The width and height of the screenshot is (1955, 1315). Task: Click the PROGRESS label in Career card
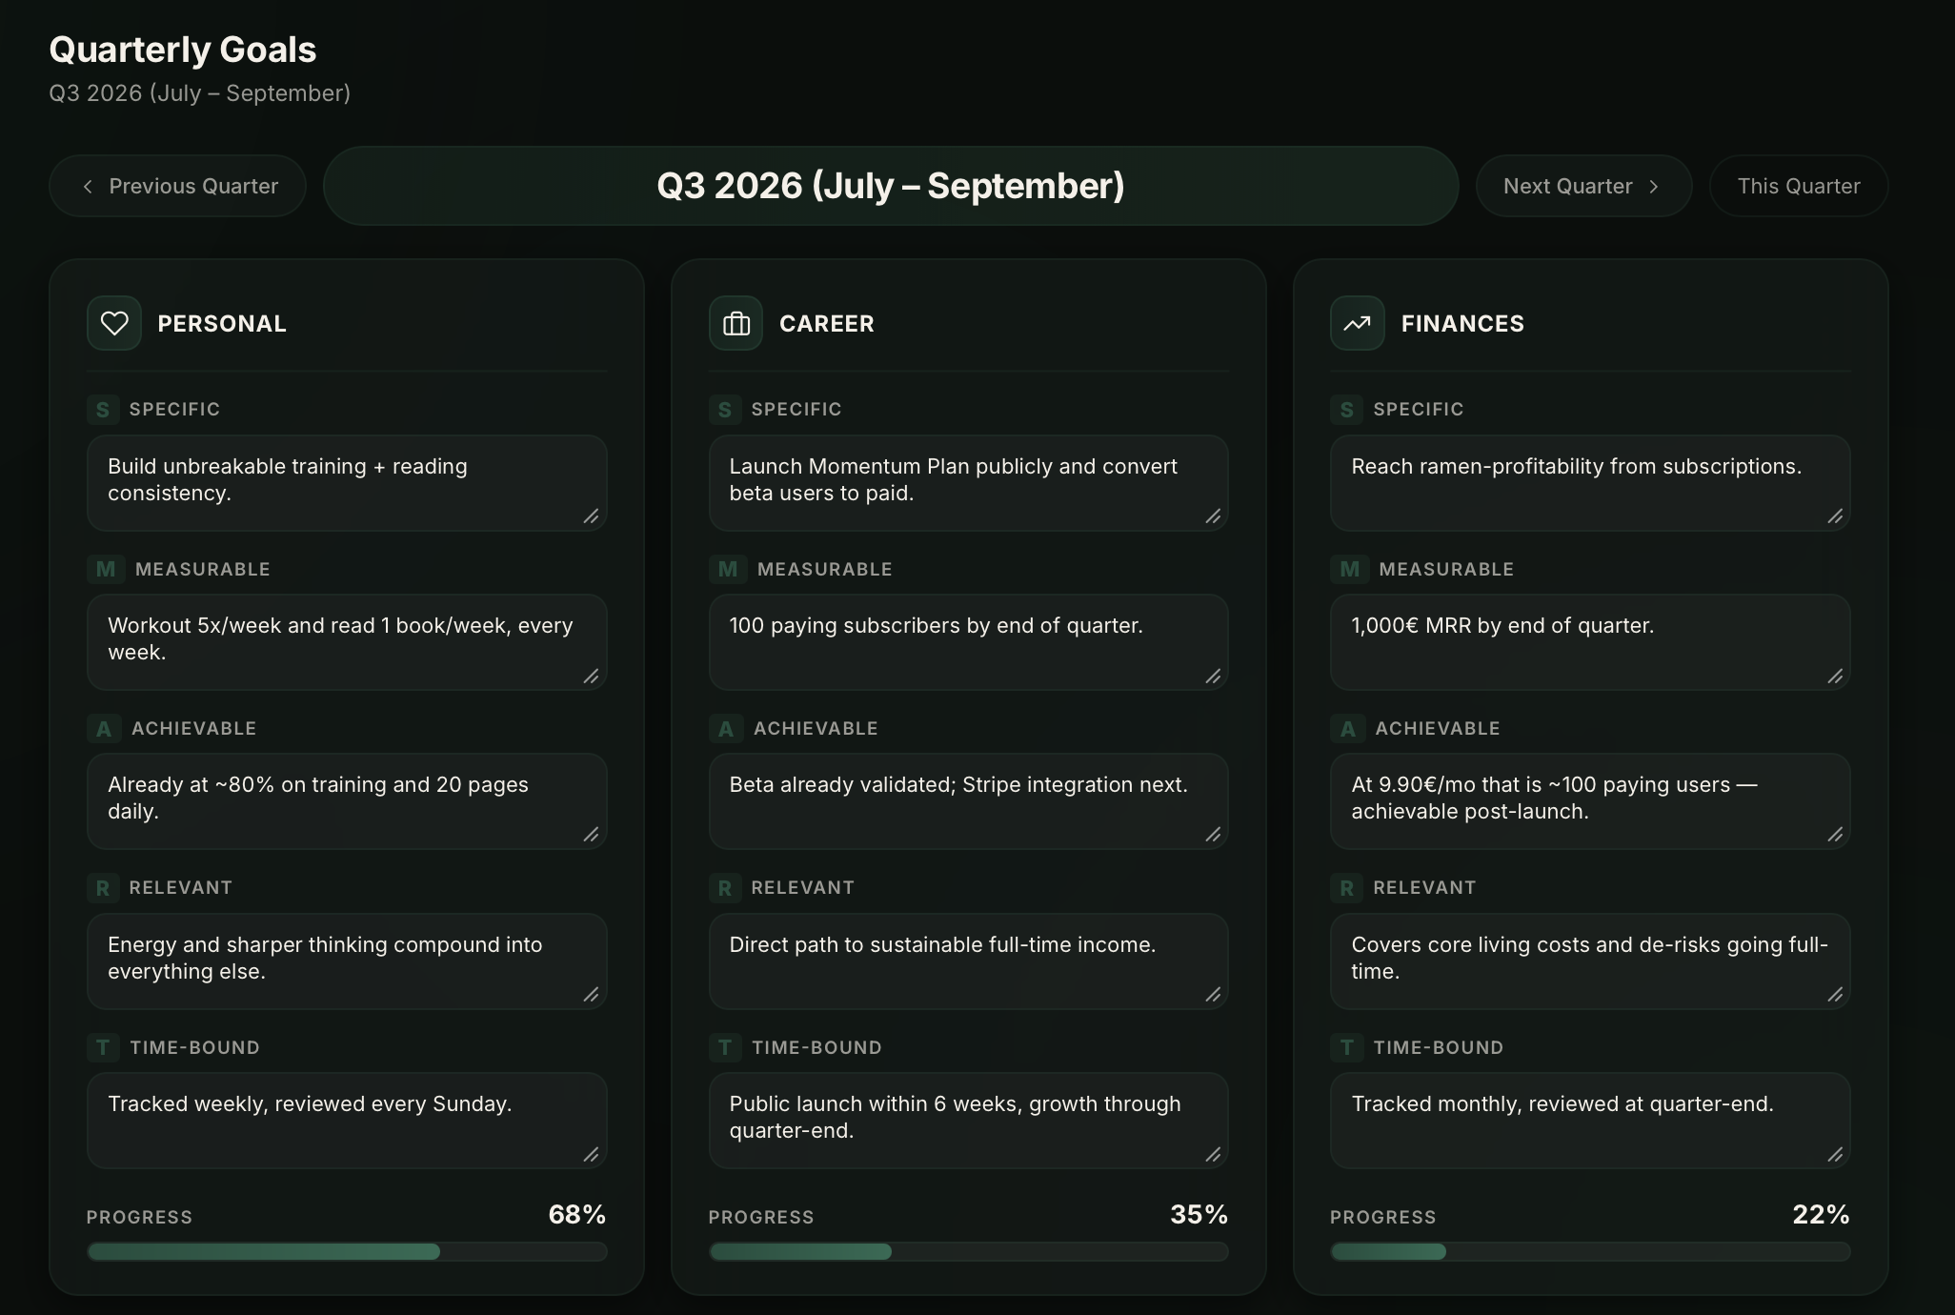click(x=761, y=1217)
